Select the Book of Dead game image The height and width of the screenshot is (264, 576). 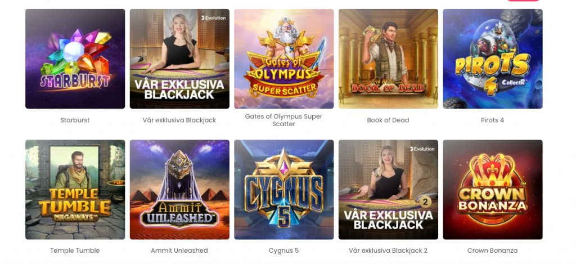click(x=388, y=59)
